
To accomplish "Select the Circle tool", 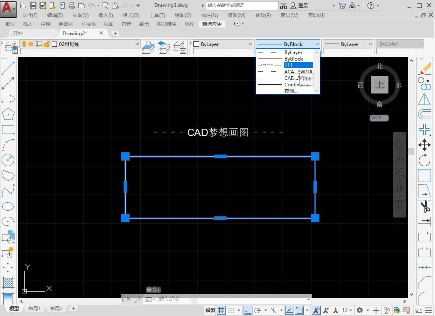I will tap(8, 160).
